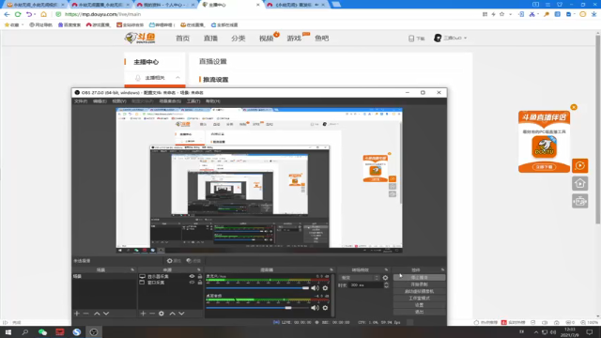Move the scene down in Scenes panel
Screen dimensions: 601x338
click(x=106, y=314)
